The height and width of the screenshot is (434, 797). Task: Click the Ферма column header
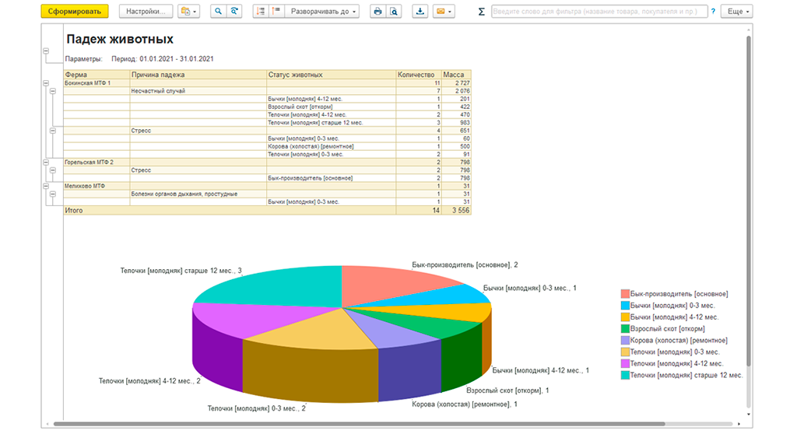(x=97, y=75)
